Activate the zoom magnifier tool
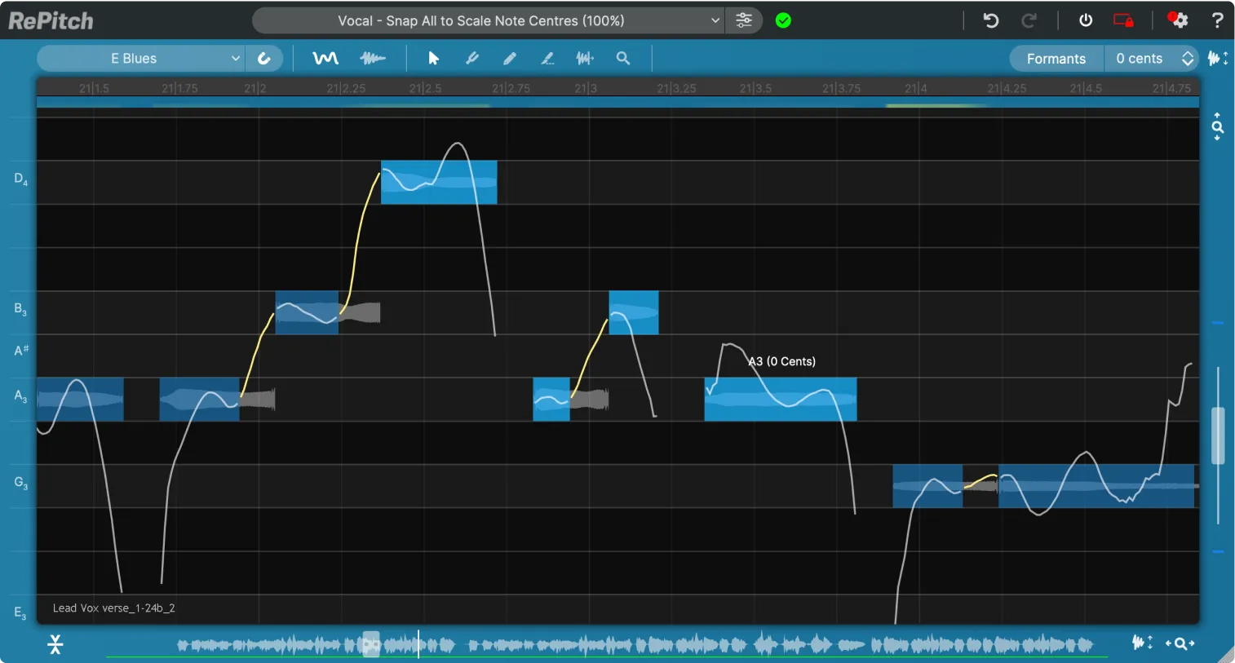This screenshot has width=1235, height=663. tap(622, 58)
